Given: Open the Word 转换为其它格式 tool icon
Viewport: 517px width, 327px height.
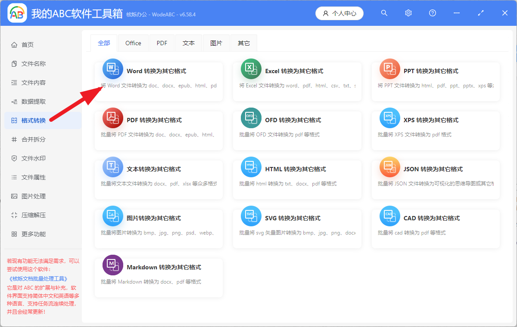Looking at the screenshot, I should tap(112, 69).
